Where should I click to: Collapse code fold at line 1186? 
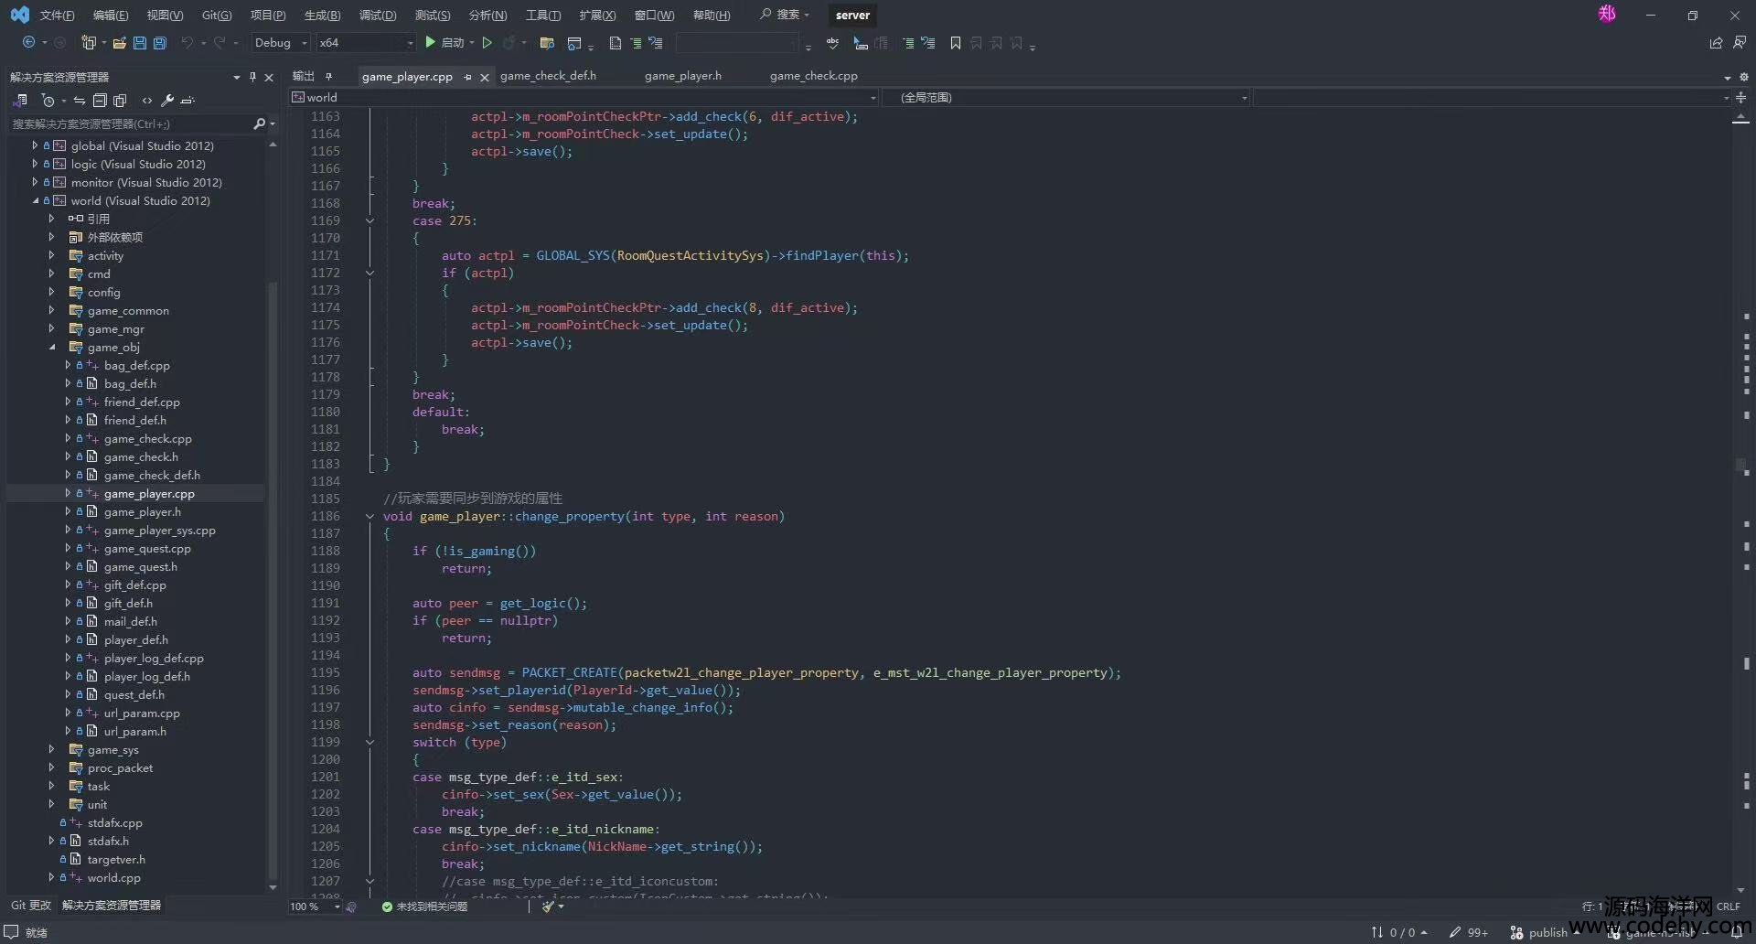pos(369,516)
